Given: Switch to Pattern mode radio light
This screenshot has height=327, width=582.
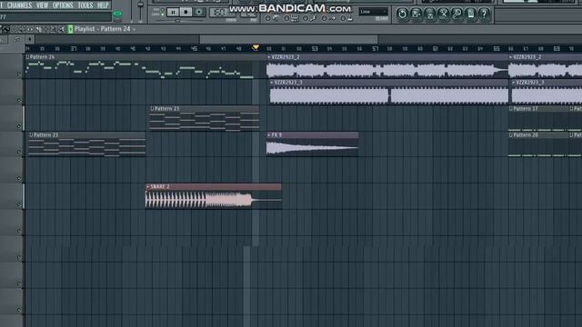Looking at the screenshot, I should click(x=163, y=9).
